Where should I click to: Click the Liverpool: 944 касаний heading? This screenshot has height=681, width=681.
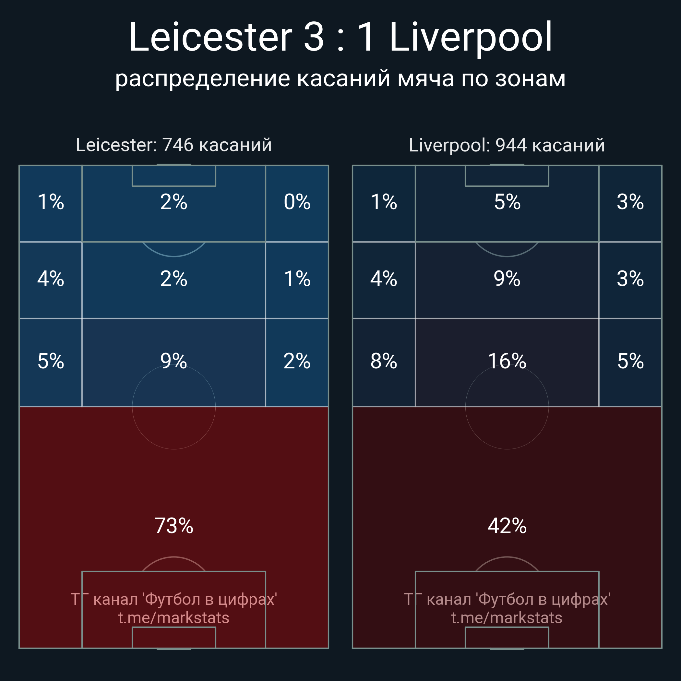tap(507, 145)
